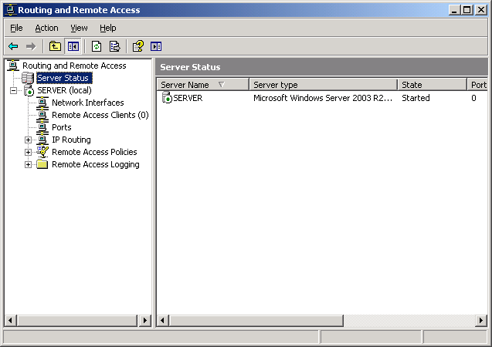Click the title bar application icon
The height and width of the screenshot is (347, 492).
10,10
